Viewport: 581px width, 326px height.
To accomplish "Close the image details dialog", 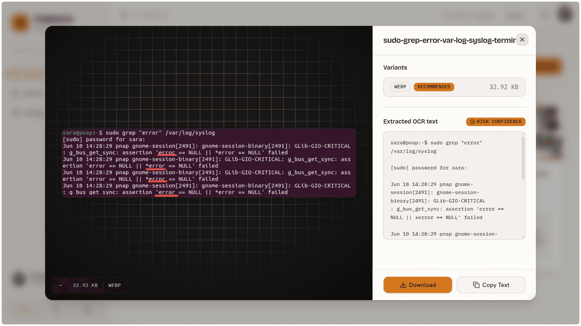I will click(x=522, y=39).
